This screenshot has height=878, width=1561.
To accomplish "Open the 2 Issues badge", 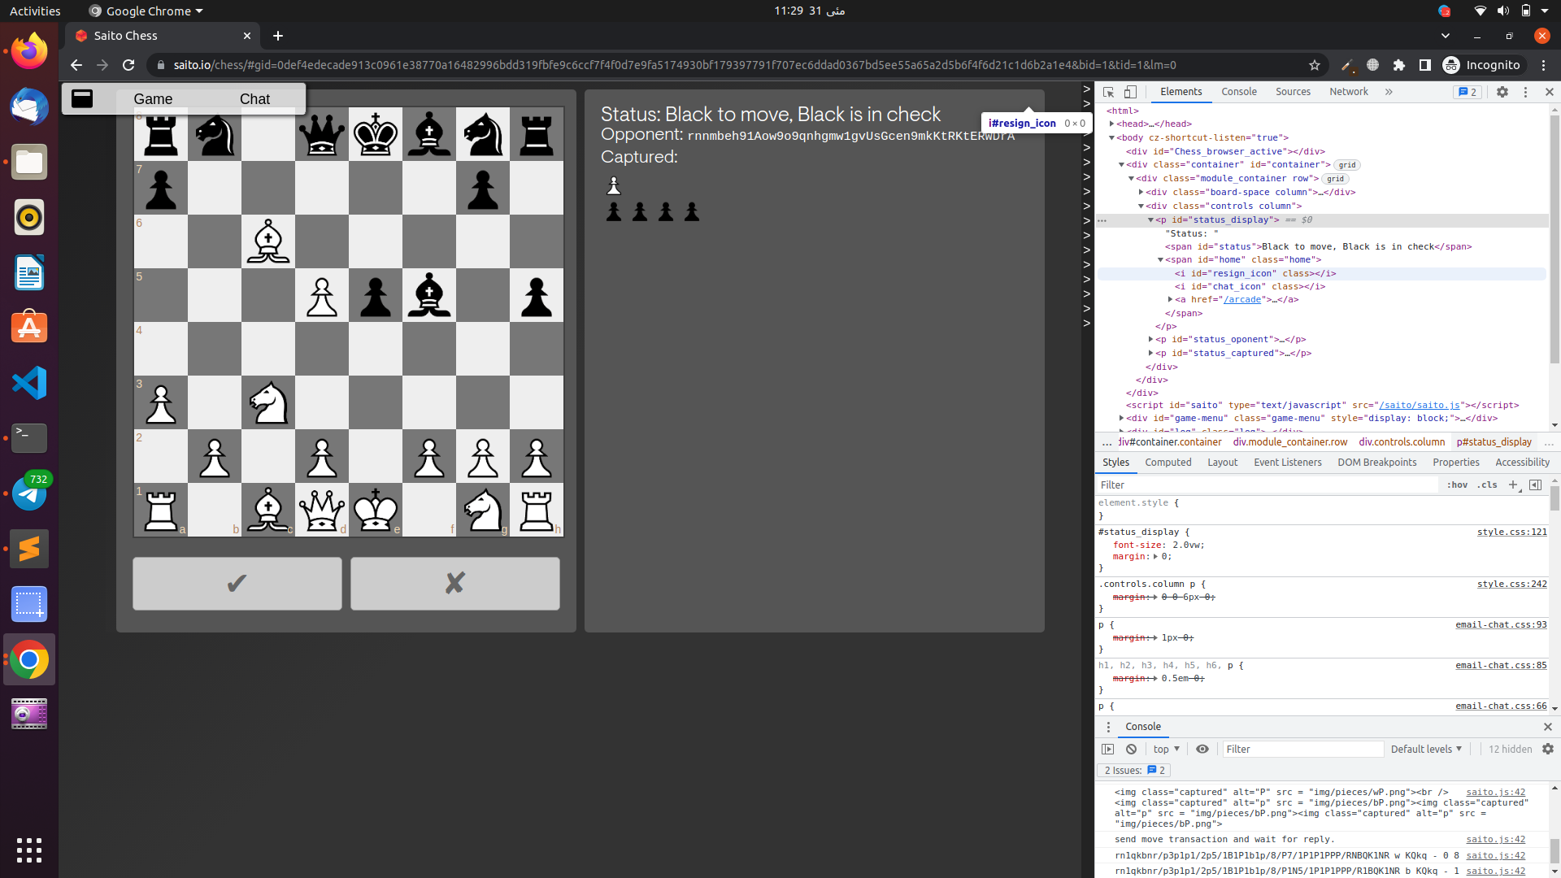I will pyautogui.click(x=1133, y=770).
